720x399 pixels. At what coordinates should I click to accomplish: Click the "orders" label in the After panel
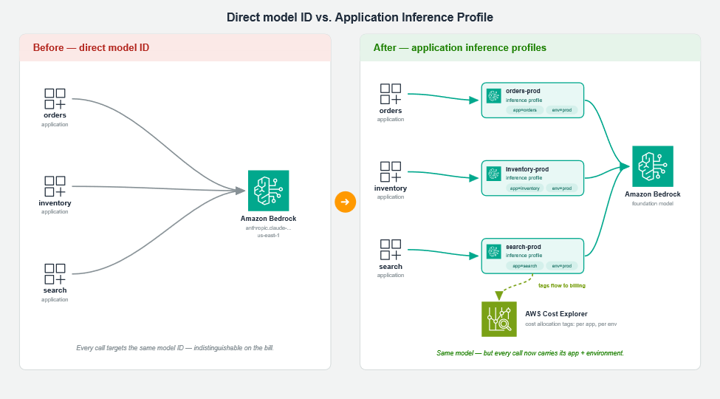pyautogui.click(x=391, y=111)
